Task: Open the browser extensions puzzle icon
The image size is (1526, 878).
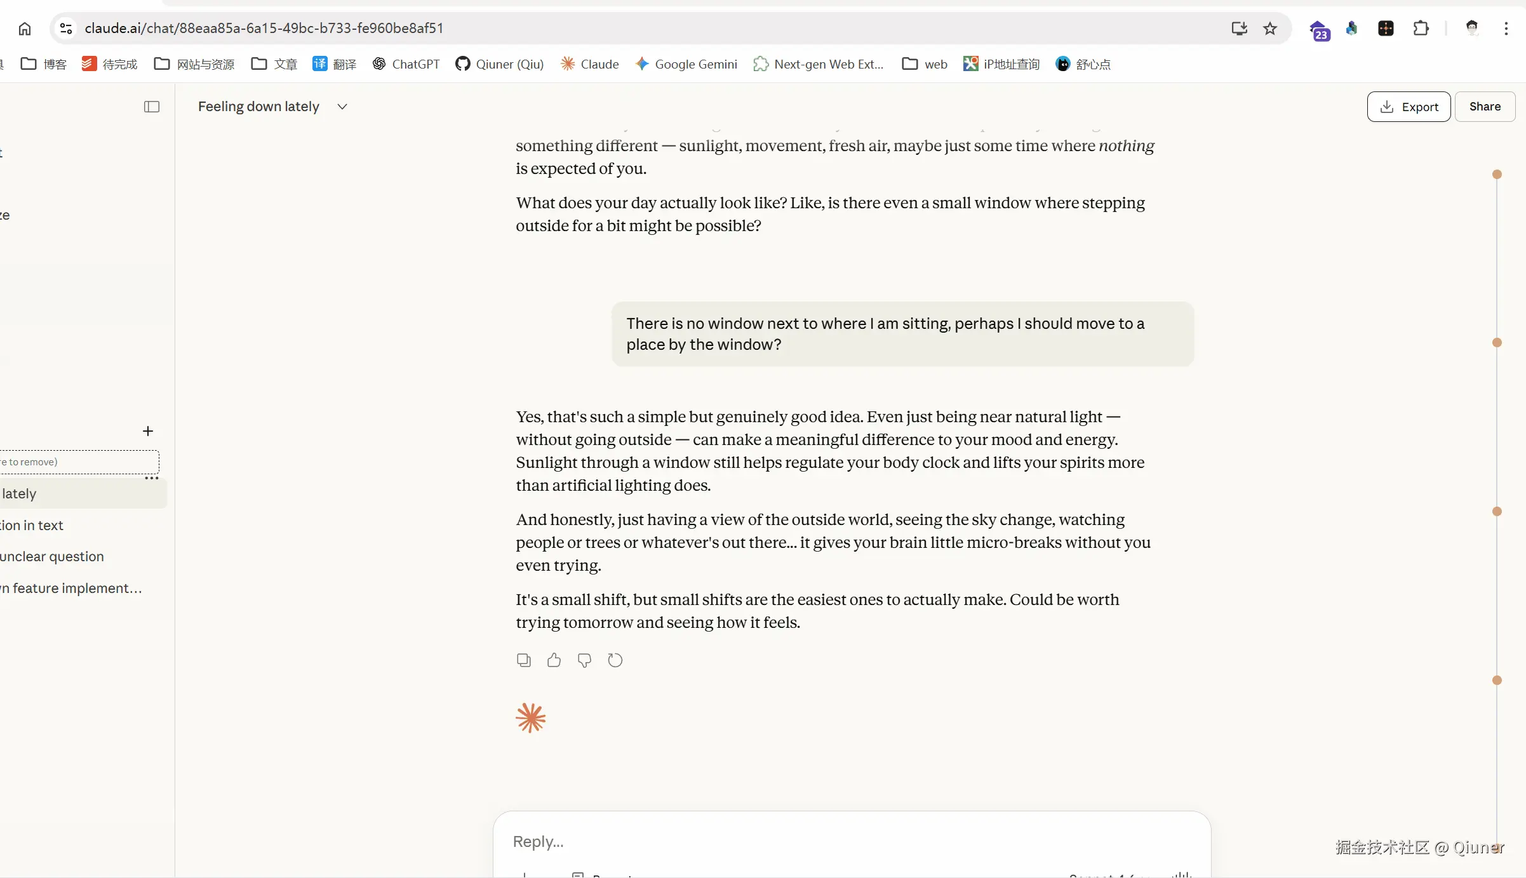Action: tap(1421, 29)
